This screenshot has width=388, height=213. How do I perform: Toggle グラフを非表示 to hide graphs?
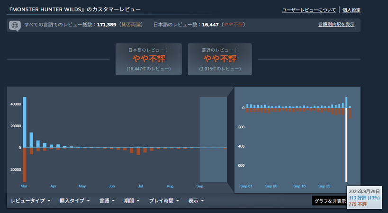pos(330,201)
